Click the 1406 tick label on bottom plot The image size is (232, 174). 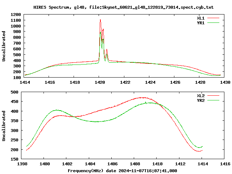112,164
